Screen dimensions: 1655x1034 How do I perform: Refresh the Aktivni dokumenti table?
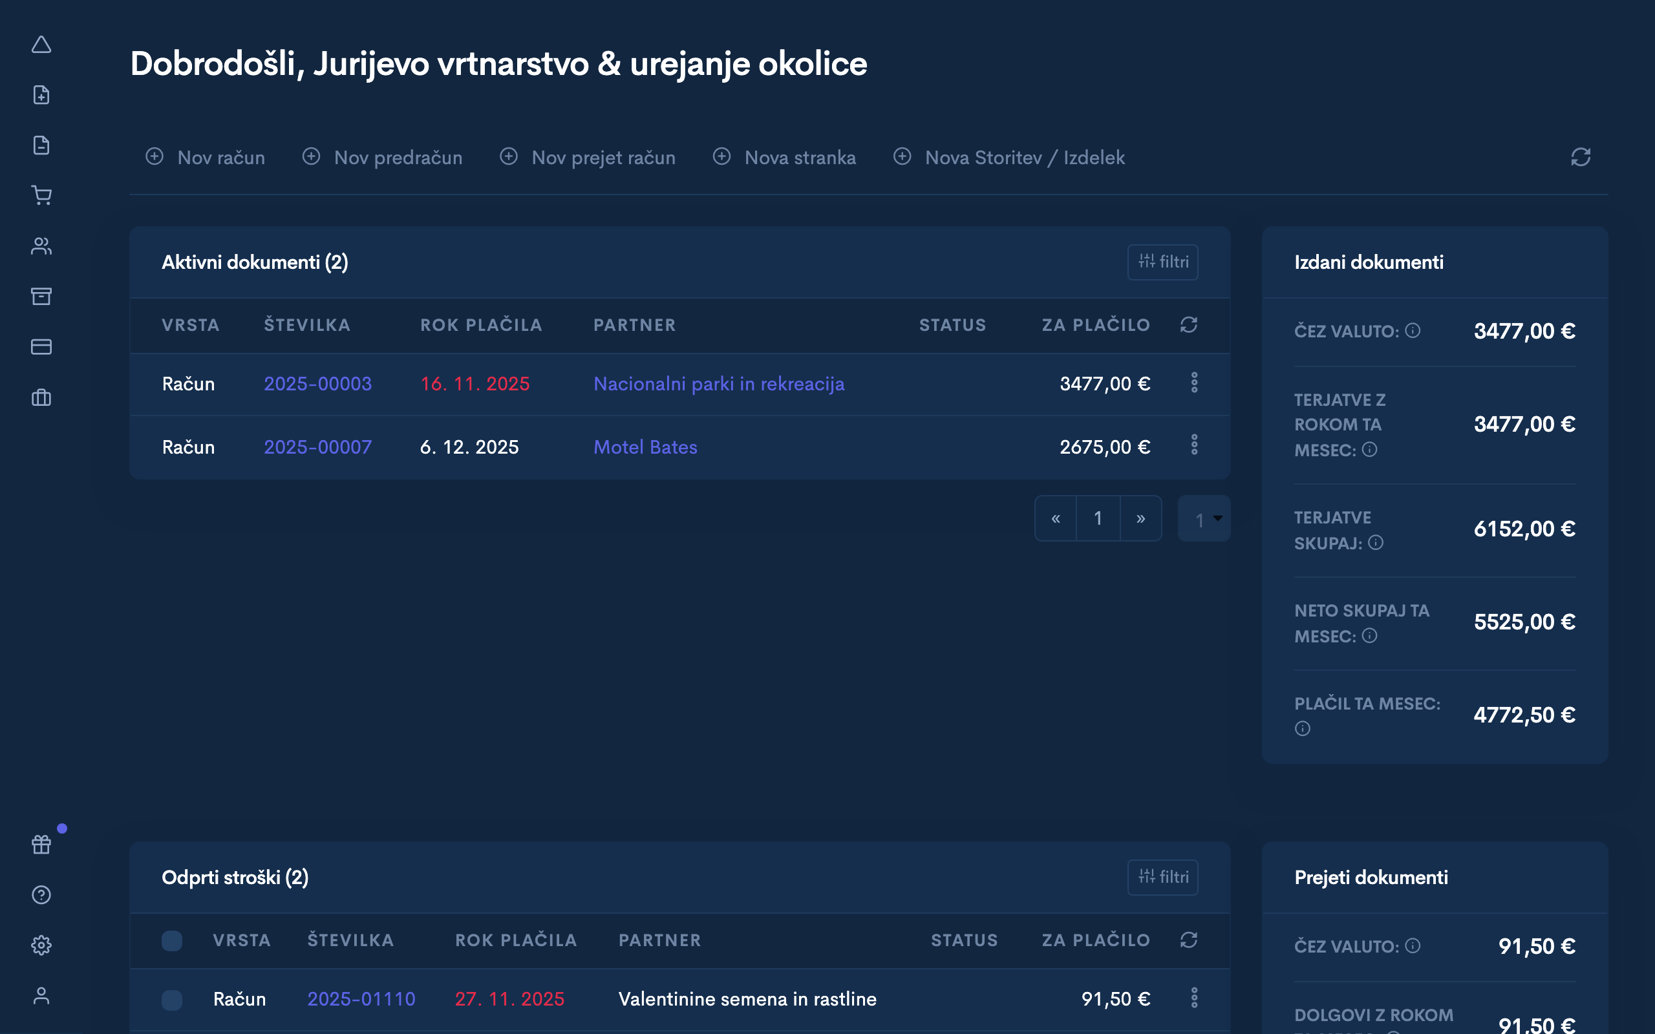1189,325
